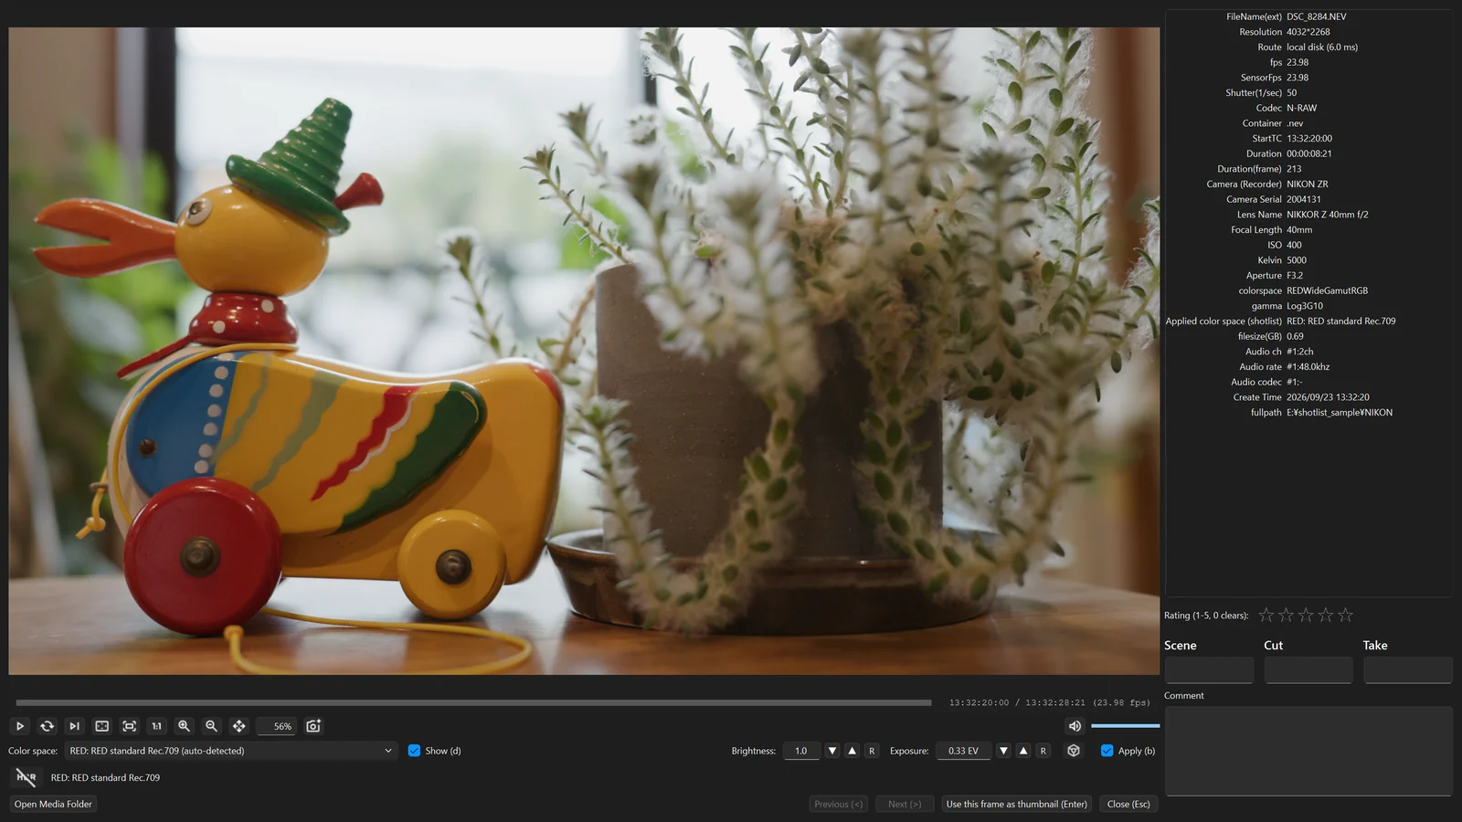Click the pan/move arrows icon
This screenshot has height=822, width=1462.
[x=238, y=726]
